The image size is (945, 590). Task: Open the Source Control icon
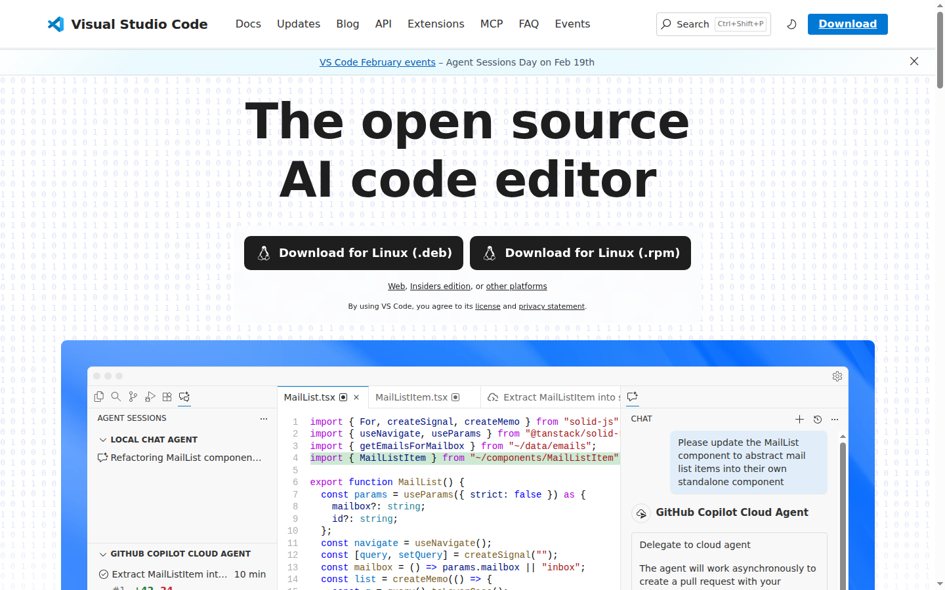click(133, 397)
